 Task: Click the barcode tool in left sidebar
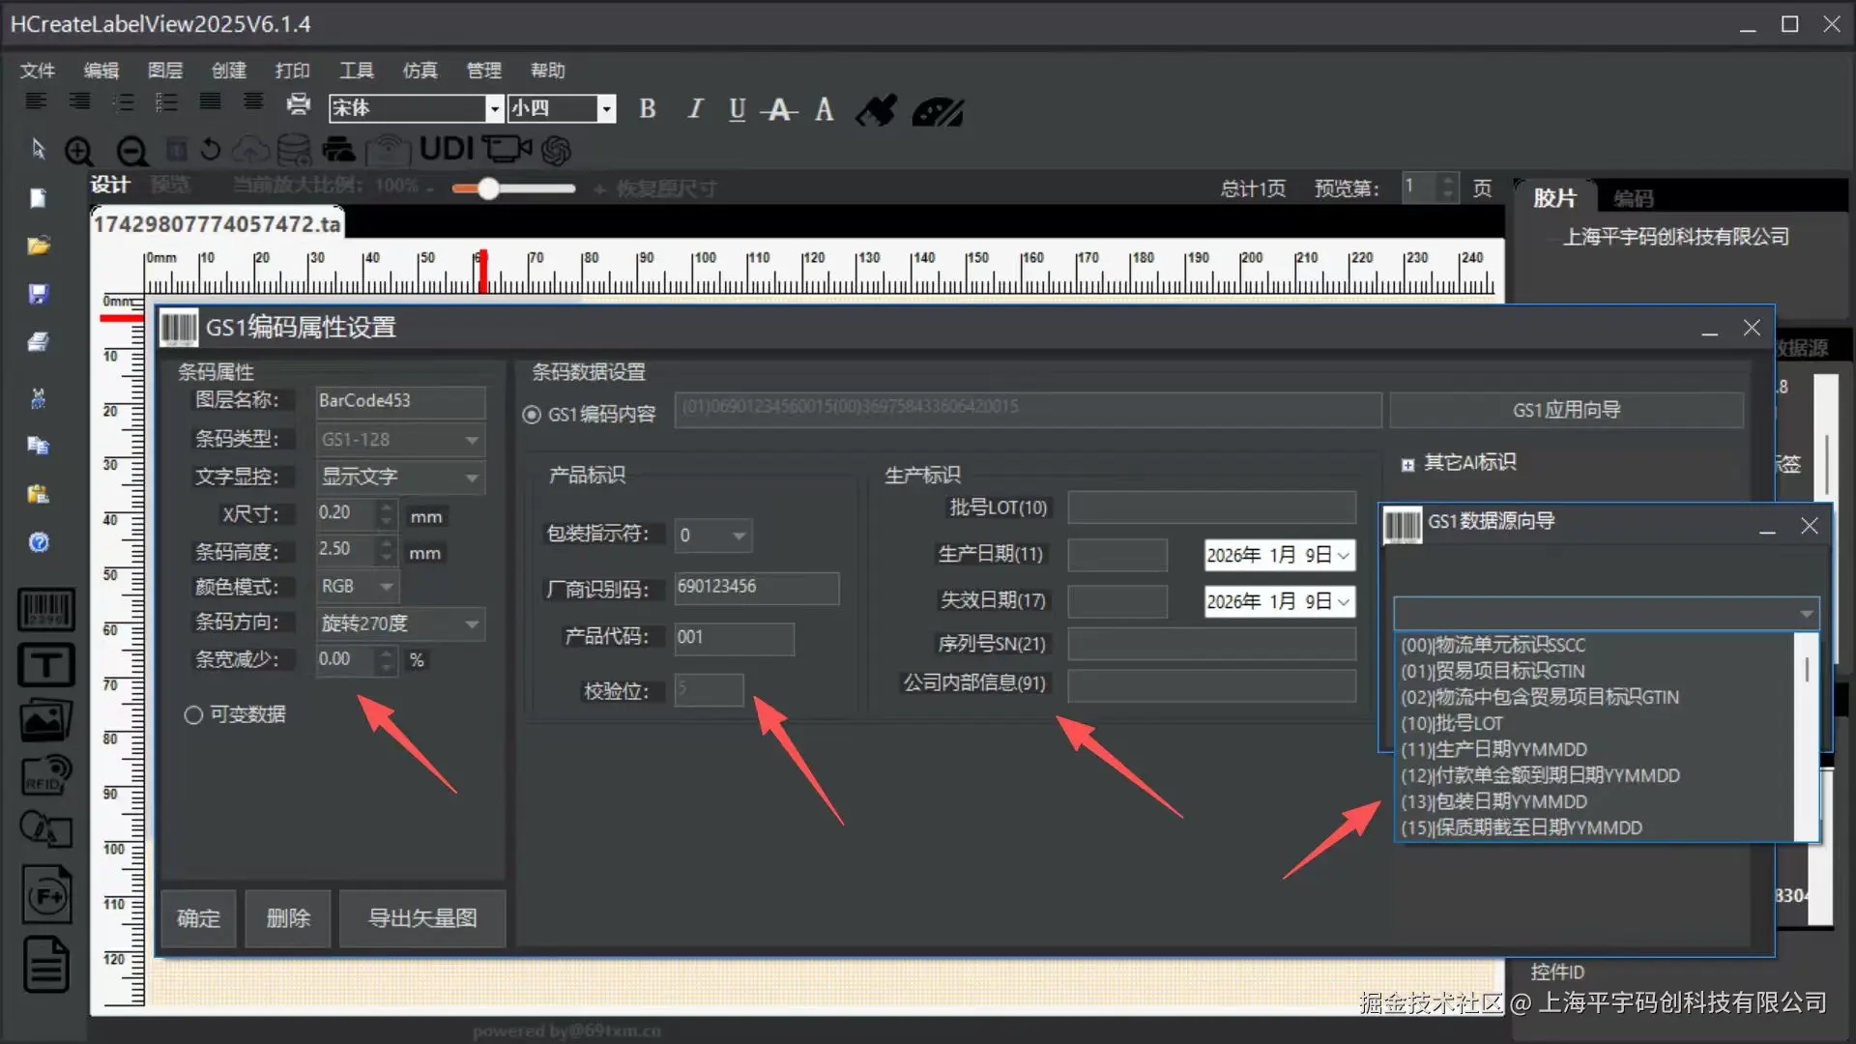tap(45, 609)
